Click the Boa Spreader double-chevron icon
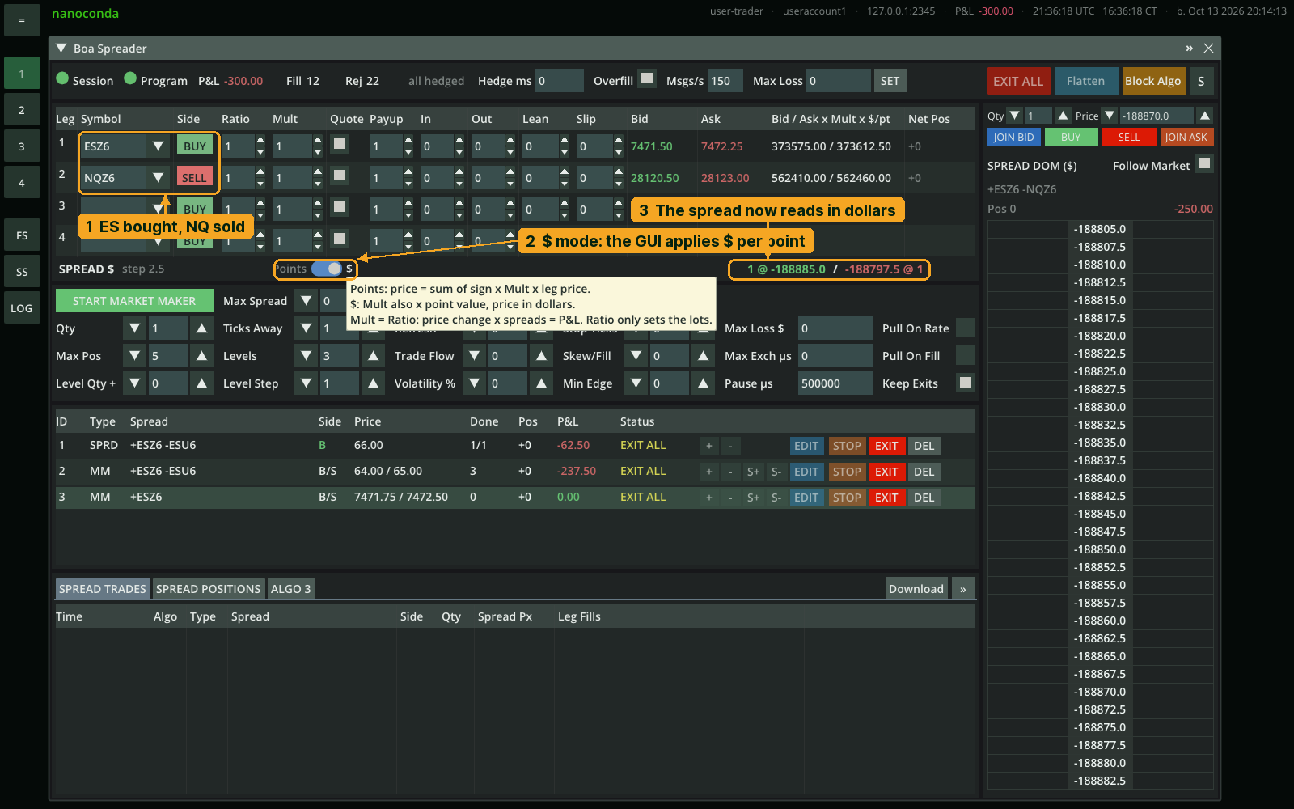Screen dimensions: 1294x809 1189,49
